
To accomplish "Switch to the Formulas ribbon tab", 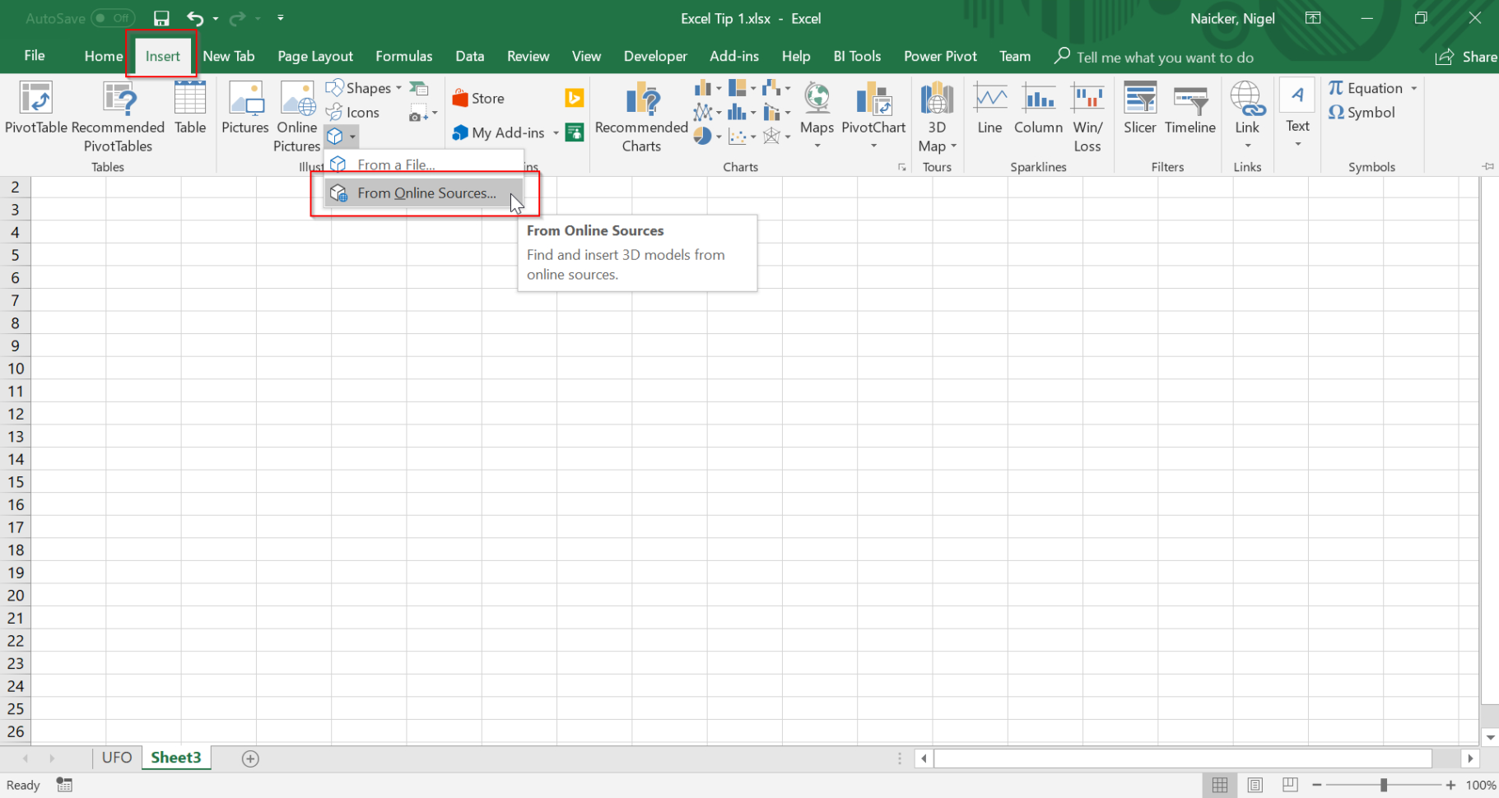I will pyautogui.click(x=404, y=56).
